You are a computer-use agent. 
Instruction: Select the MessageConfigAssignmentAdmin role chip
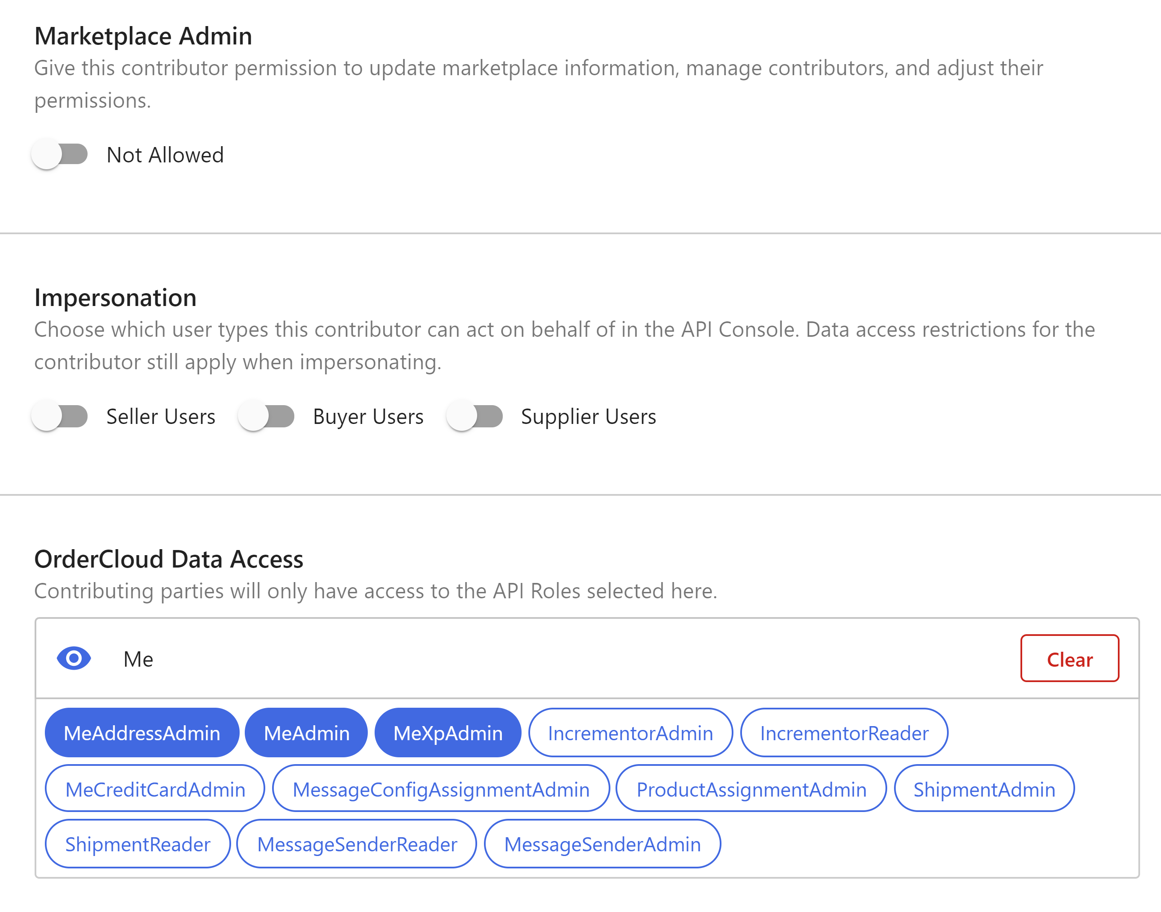tap(441, 788)
